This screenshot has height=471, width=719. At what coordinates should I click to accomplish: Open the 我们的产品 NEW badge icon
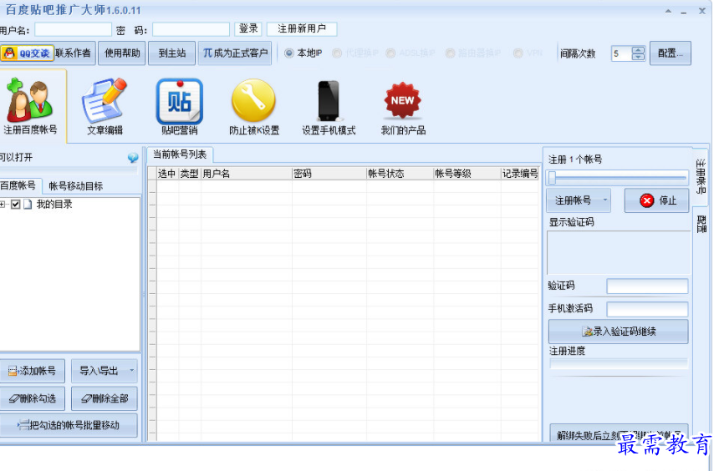pyautogui.click(x=403, y=107)
